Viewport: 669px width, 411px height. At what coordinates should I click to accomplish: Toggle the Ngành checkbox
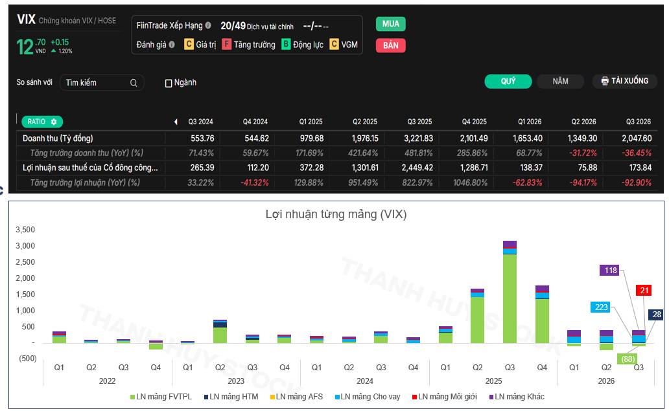tap(169, 83)
